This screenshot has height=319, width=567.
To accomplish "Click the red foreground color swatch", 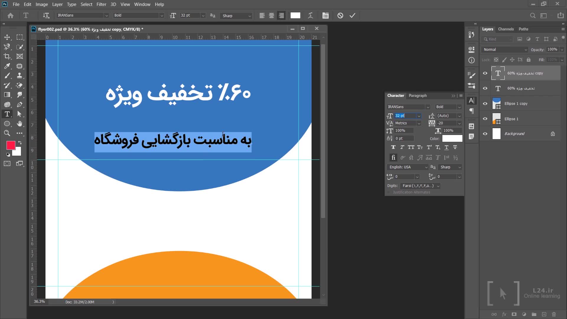I will pyautogui.click(x=11, y=145).
